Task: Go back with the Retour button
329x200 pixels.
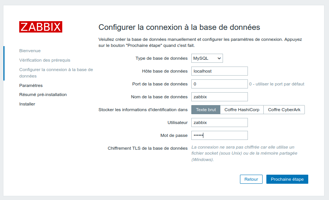Action: click(251, 179)
